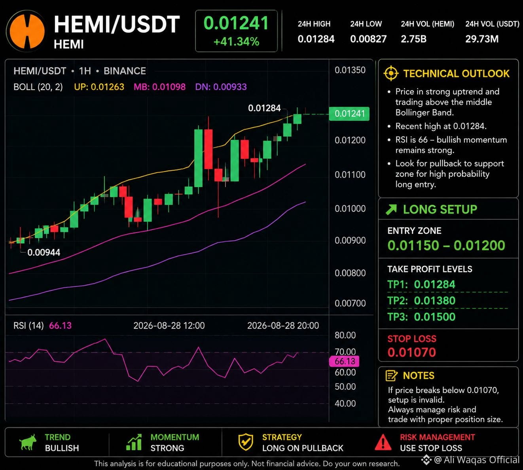Click the 40.00 RSI axis label
Image resolution: width=523 pixels, height=470 pixels.
(x=345, y=404)
